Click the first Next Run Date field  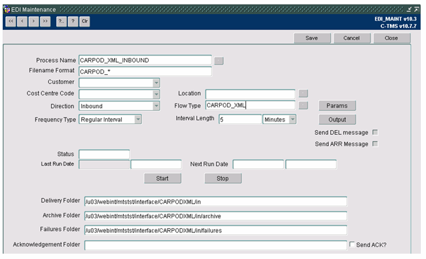pos(258,164)
